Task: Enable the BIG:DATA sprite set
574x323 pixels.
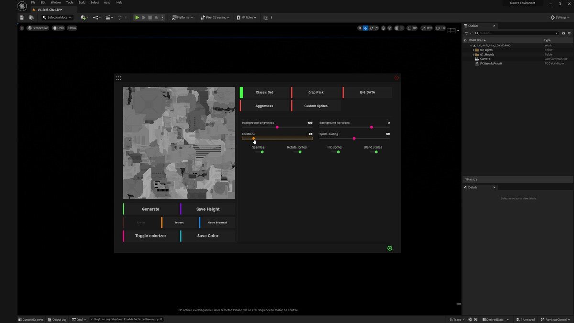Action: [367, 92]
